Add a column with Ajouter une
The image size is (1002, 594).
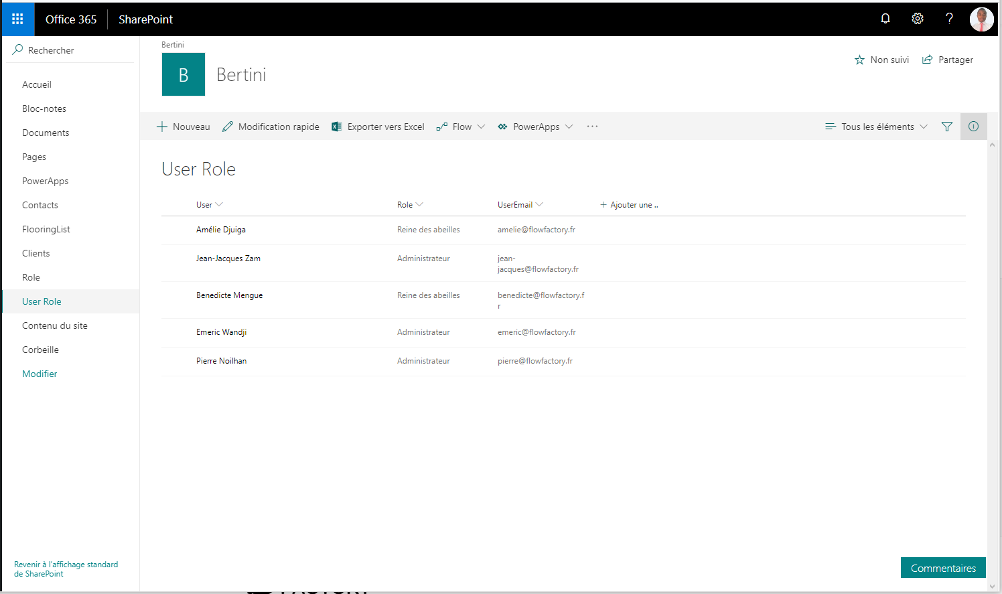coord(629,205)
